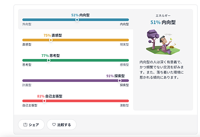Click the red 81% 自己主張型 slider knob
200x137 pixels.
tap(44, 101)
